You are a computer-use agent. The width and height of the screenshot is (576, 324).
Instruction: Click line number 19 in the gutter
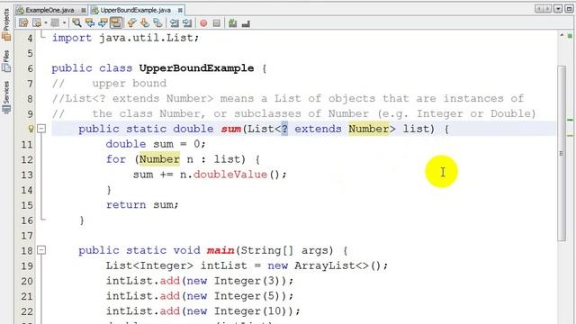click(x=26, y=266)
